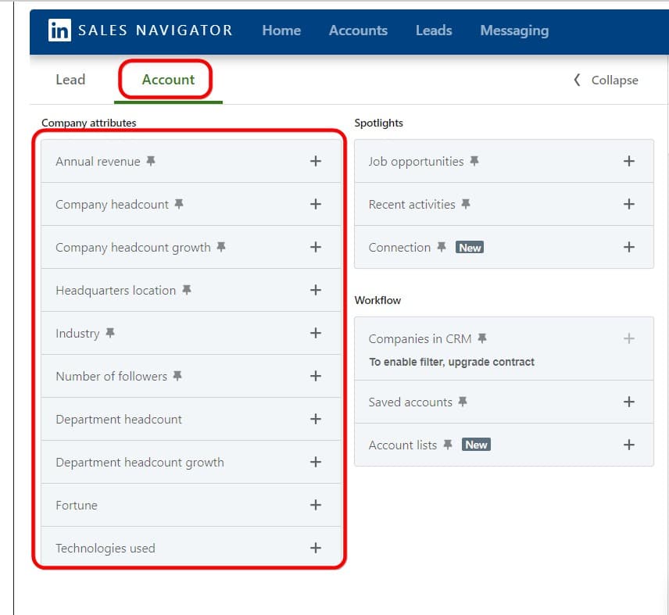Expand Industry filter plus icon
669x615 pixels.
(315, 333)
